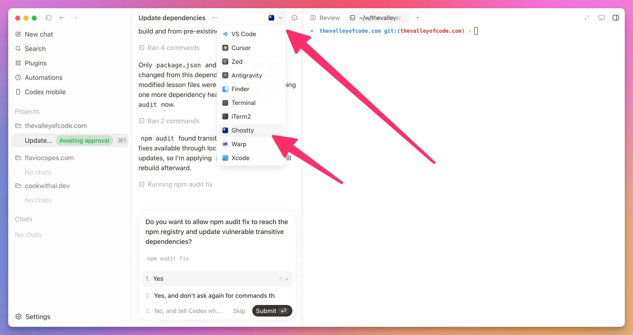Expand the cookwithai.dev project folder
Image resolution: width=633 pixels, height=335 pixels.
[42, 186]
